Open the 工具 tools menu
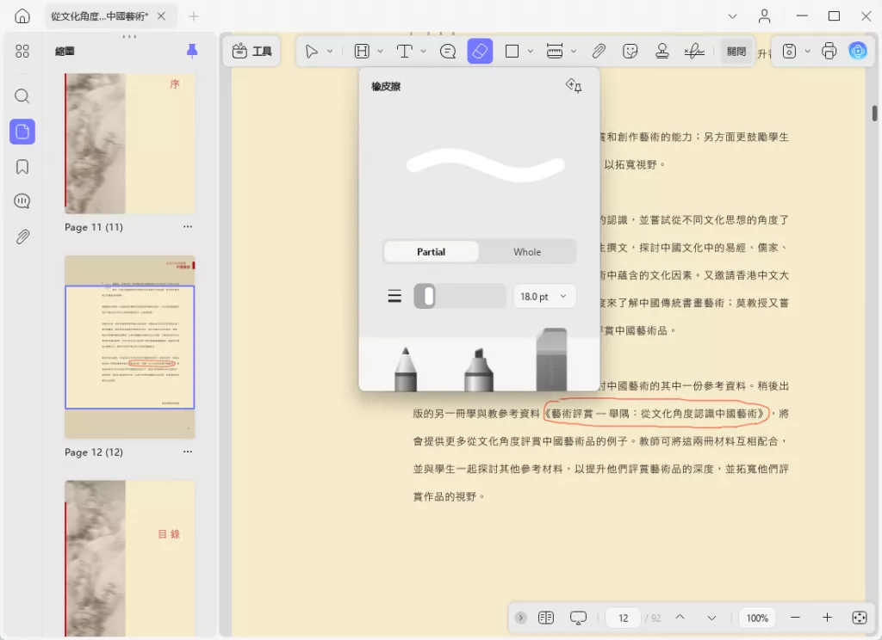Viewport: 882px width, 640px height. [x=252, y=52]
